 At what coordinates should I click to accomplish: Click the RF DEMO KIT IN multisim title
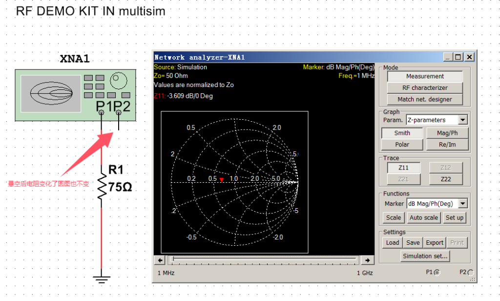90,11
